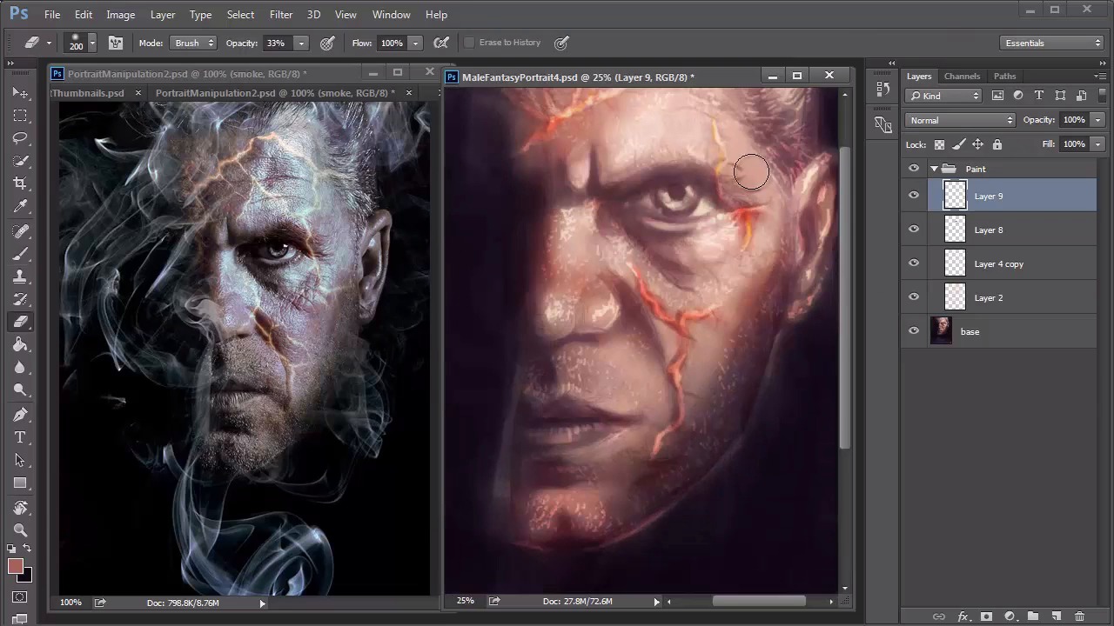Select the Clone Stamp tool

[20, 276]
